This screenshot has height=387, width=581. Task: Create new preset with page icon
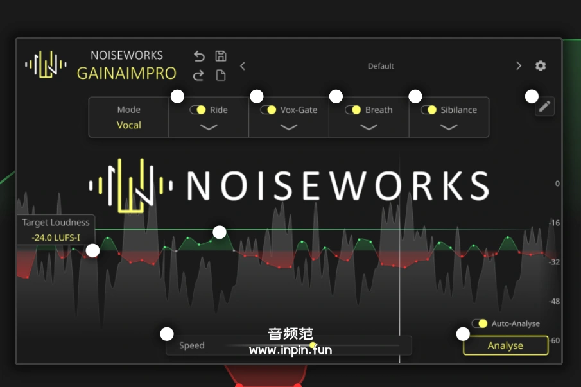[221, 75]
